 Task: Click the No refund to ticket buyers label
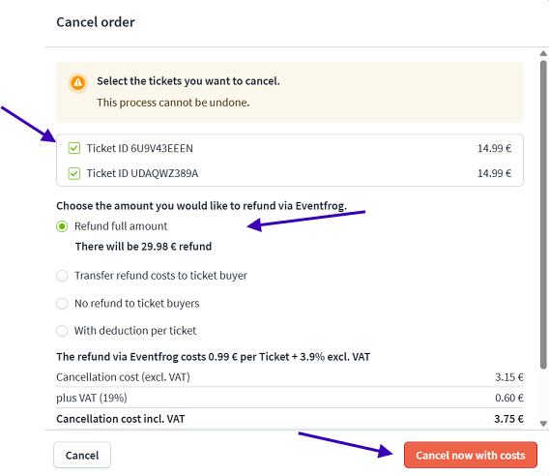click(137, 304)
